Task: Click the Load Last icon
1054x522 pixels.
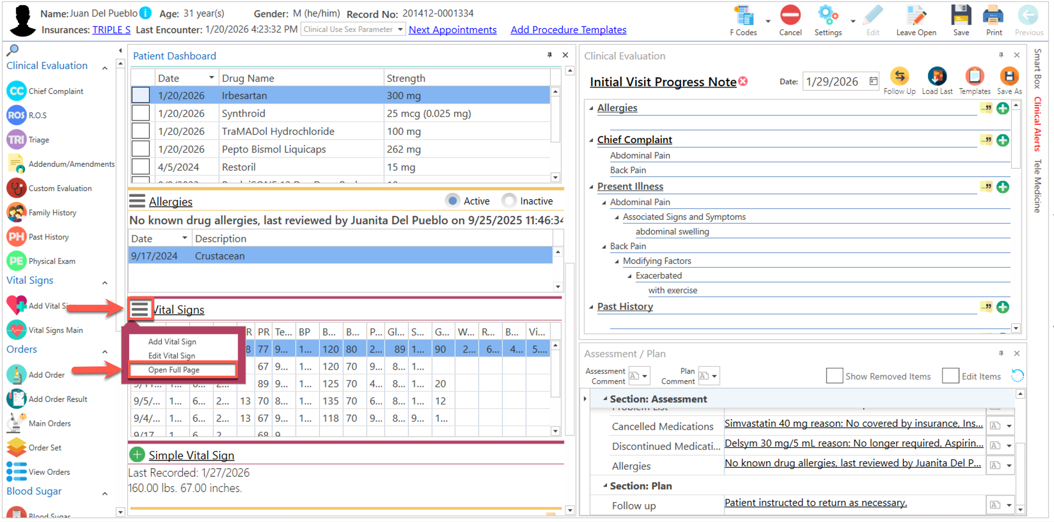Action: click(937, 76)
